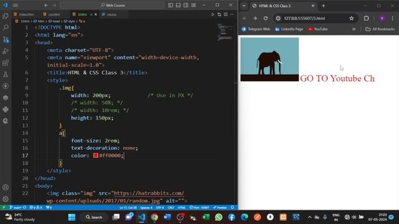Expand hidden bookmarks chevron
Viewport: 399px width, 224px height.
tap(353, 29)
